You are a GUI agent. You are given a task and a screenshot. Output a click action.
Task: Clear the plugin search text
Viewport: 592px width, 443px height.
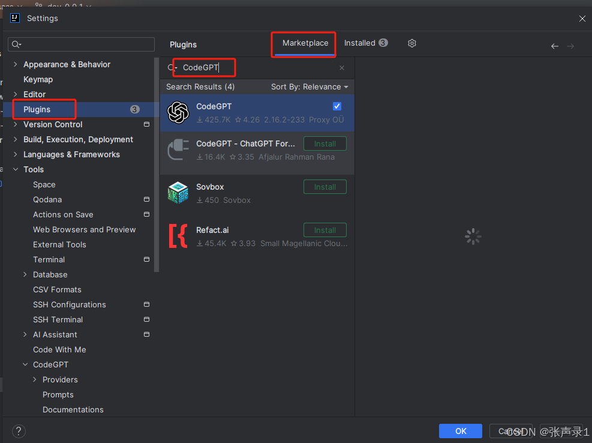tap(342, 68)
